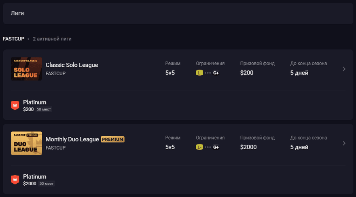Click the PREMIUM badge next to Duo League

112,139
